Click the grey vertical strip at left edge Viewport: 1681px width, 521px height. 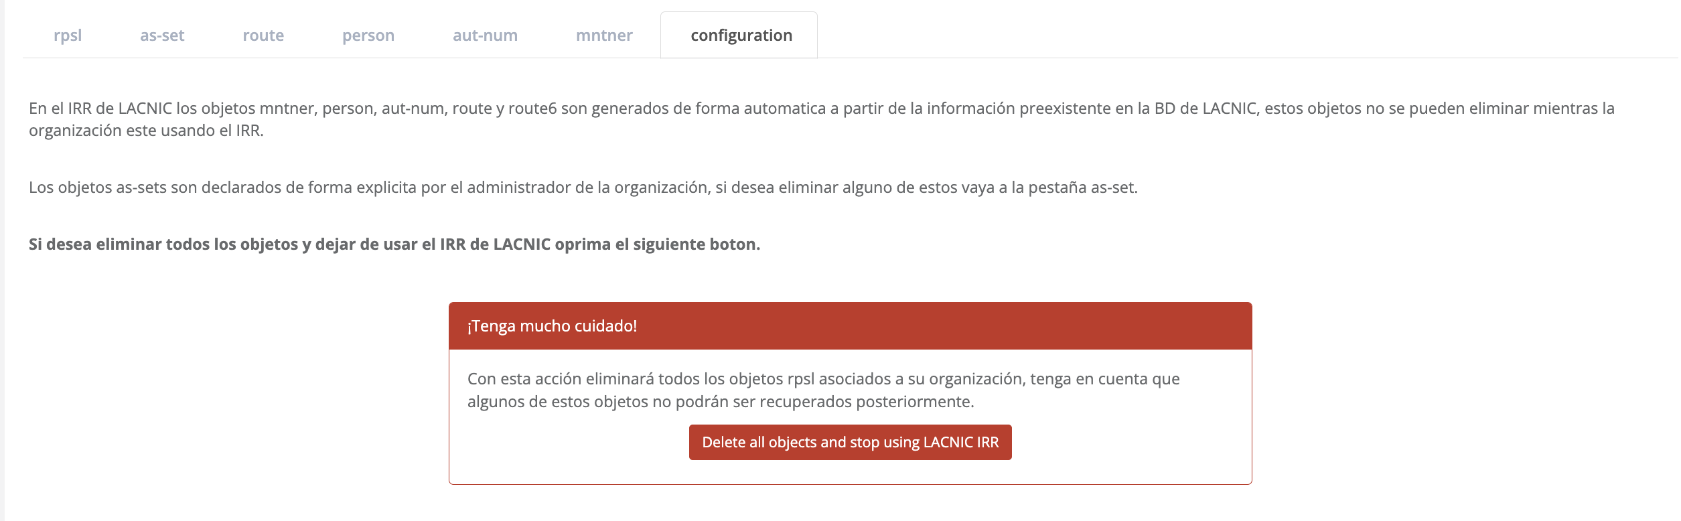click(x=2, y=268)
